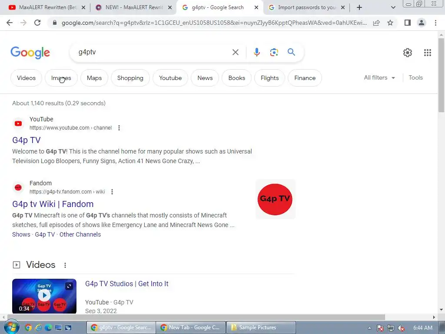Click the vertical page scrollbar
The width and height of the screenshot is (445, 334).
click(x=441, y=75)
